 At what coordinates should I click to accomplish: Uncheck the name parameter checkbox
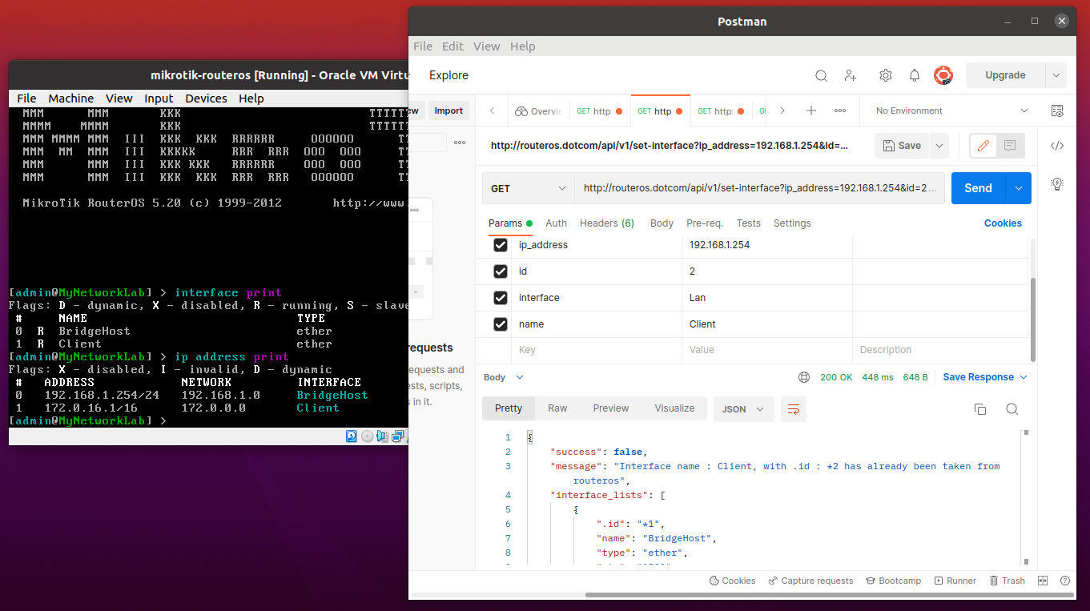(501, 324)
